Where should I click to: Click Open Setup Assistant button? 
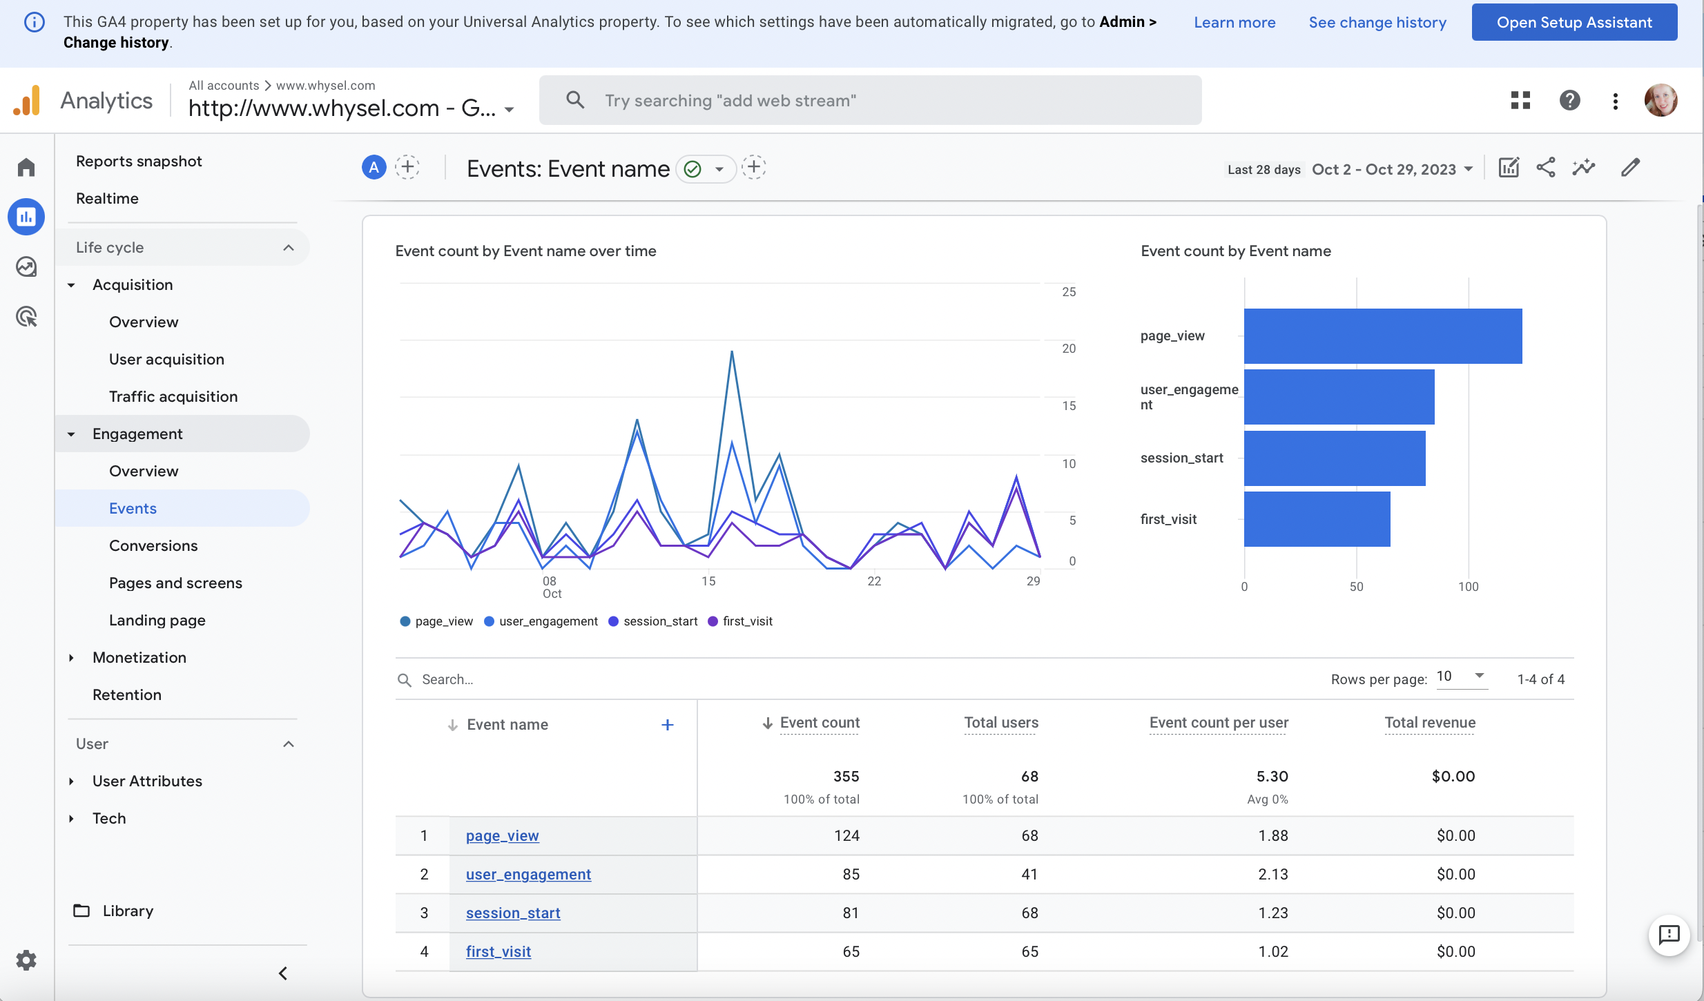(1574, 22)
